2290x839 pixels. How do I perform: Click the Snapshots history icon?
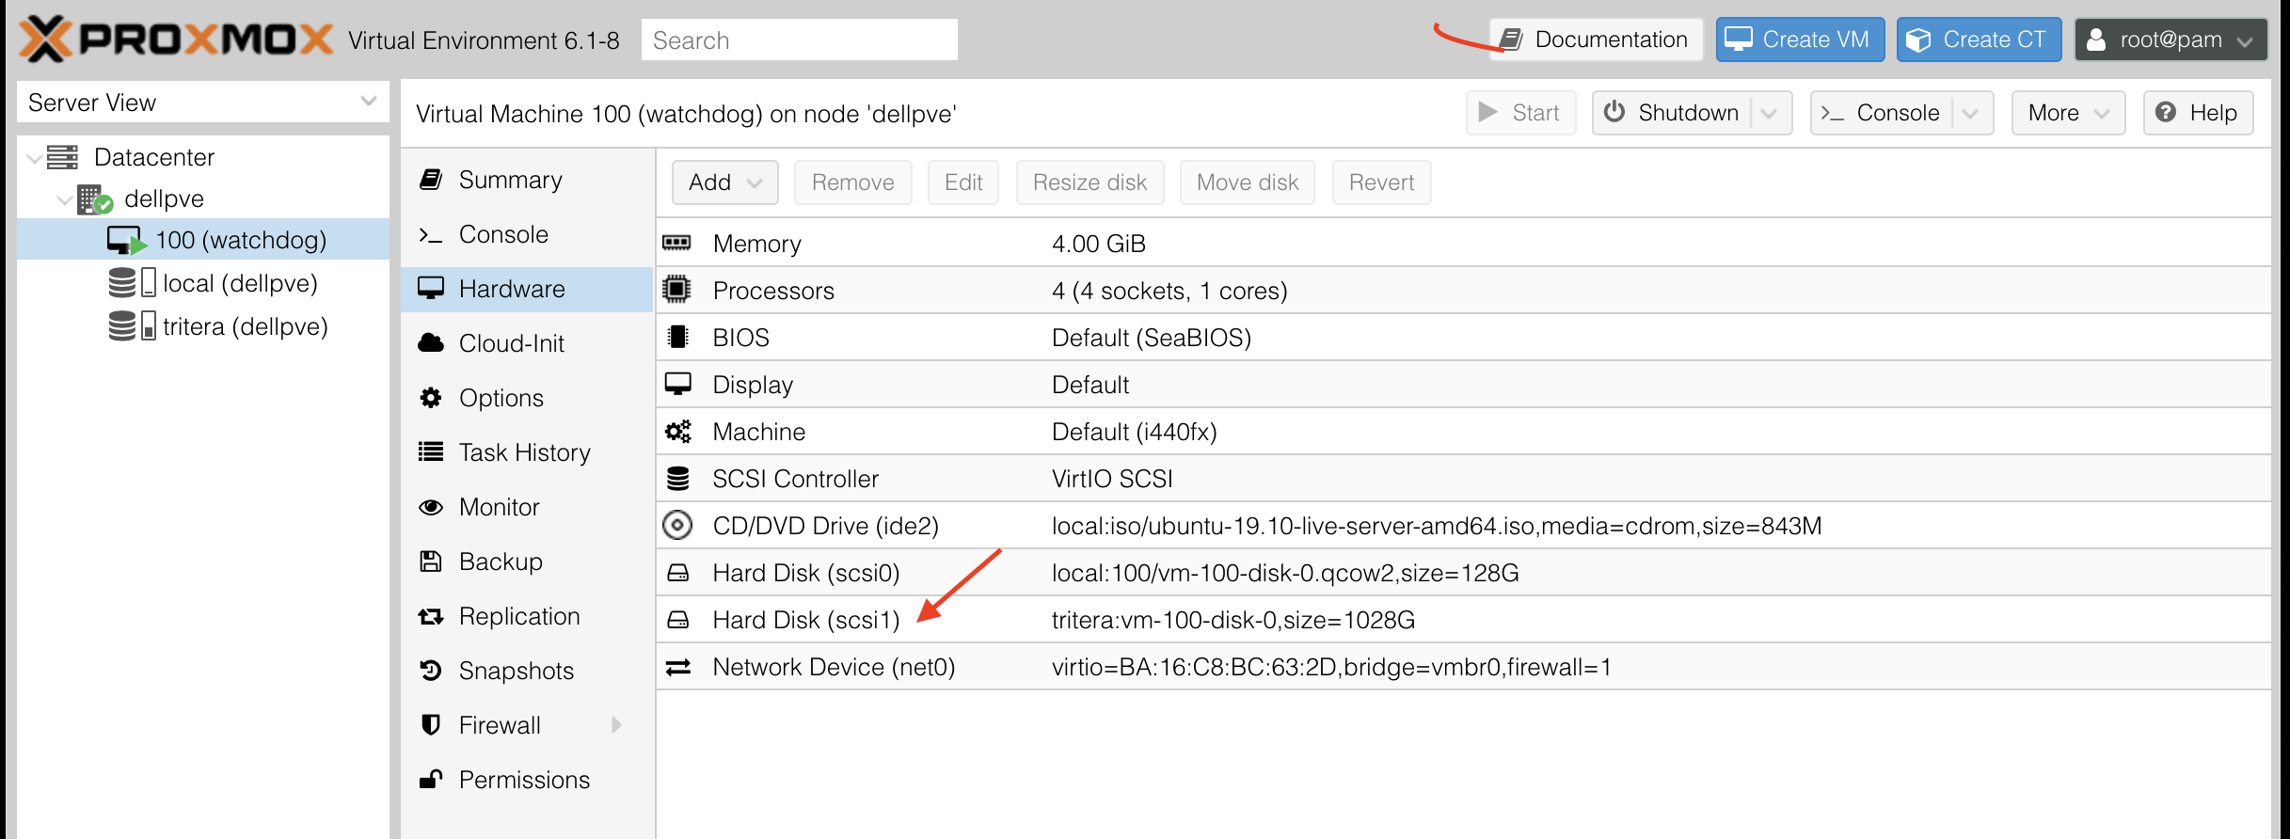coord(431,671)
